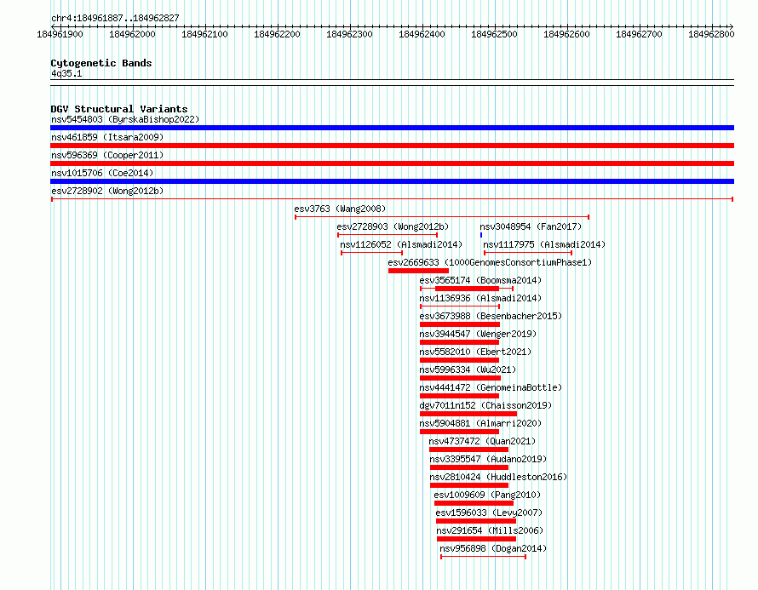Click nsv5996334 (Wu2021) label
The width and height of the screenshot is (758, 590).
coord(468,369)
